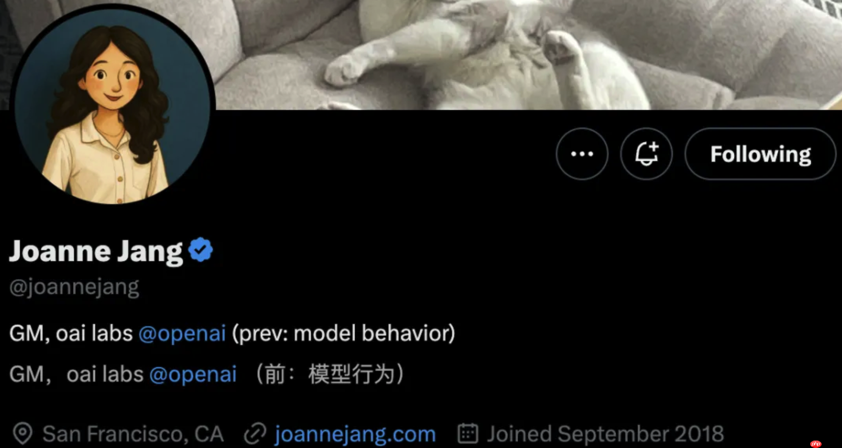Screen dimensions: 842x448
Task: Click the "(prev: model behavior)" bio text
Action: pos(343,334)
